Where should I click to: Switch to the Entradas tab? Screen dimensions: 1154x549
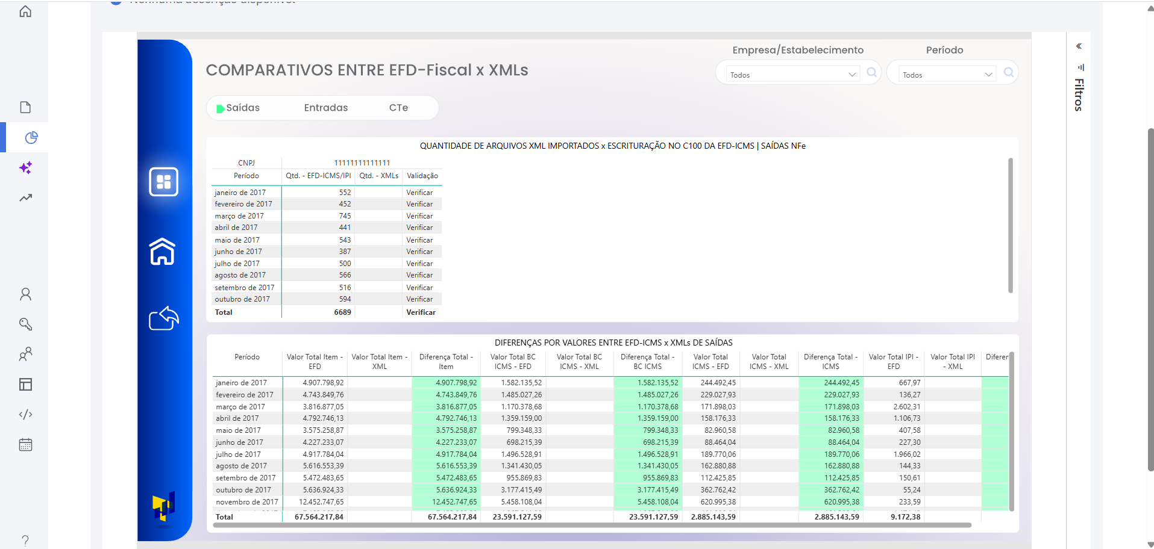[325, 107]
